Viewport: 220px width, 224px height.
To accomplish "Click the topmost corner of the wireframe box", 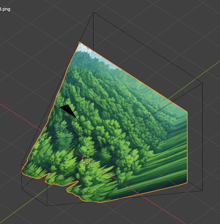I will pos(93,12).
